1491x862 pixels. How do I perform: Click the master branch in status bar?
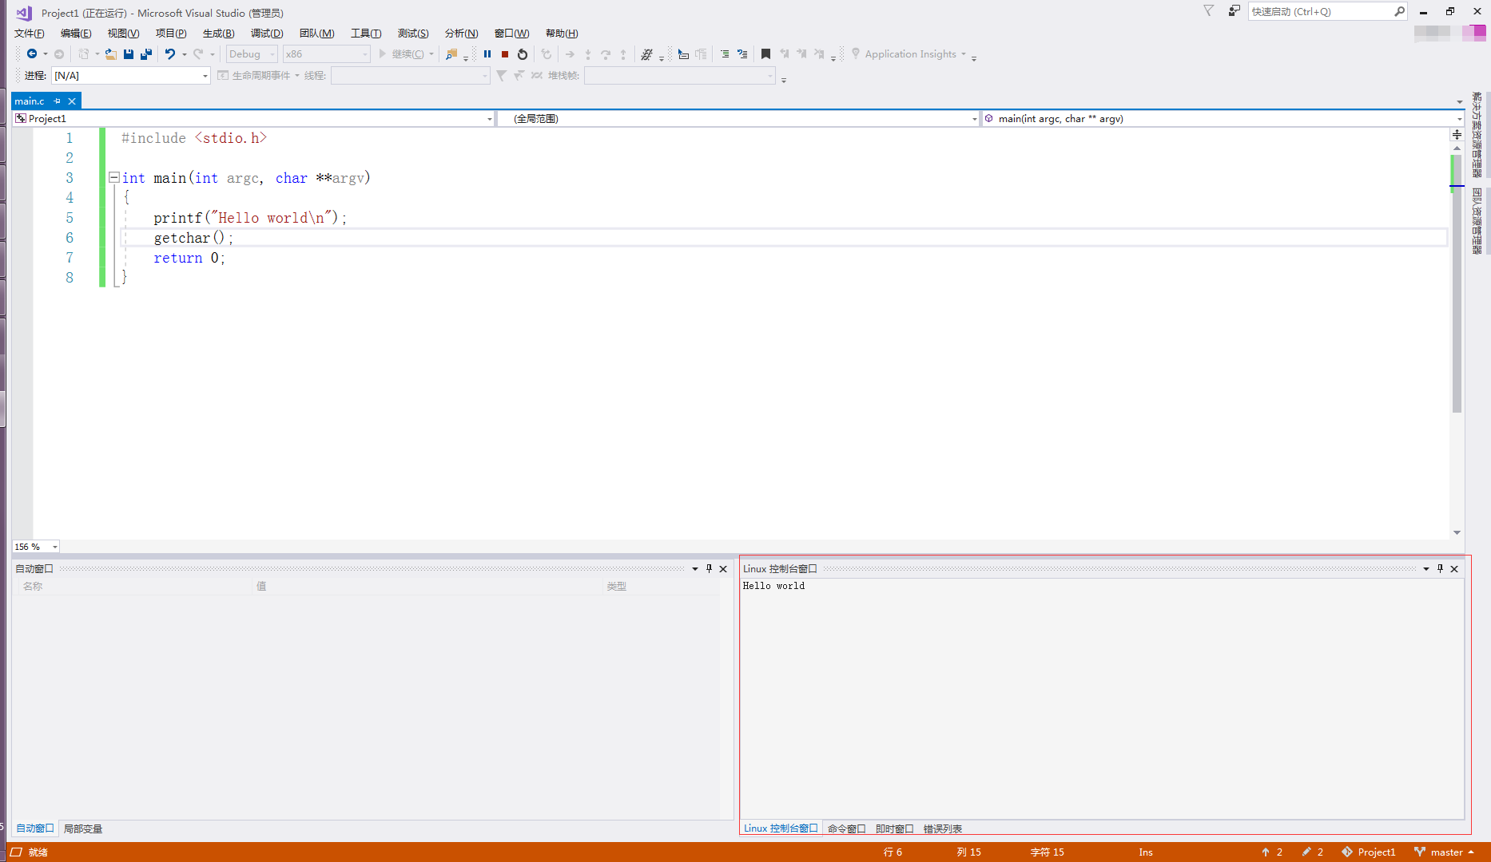coord(1445,852)
